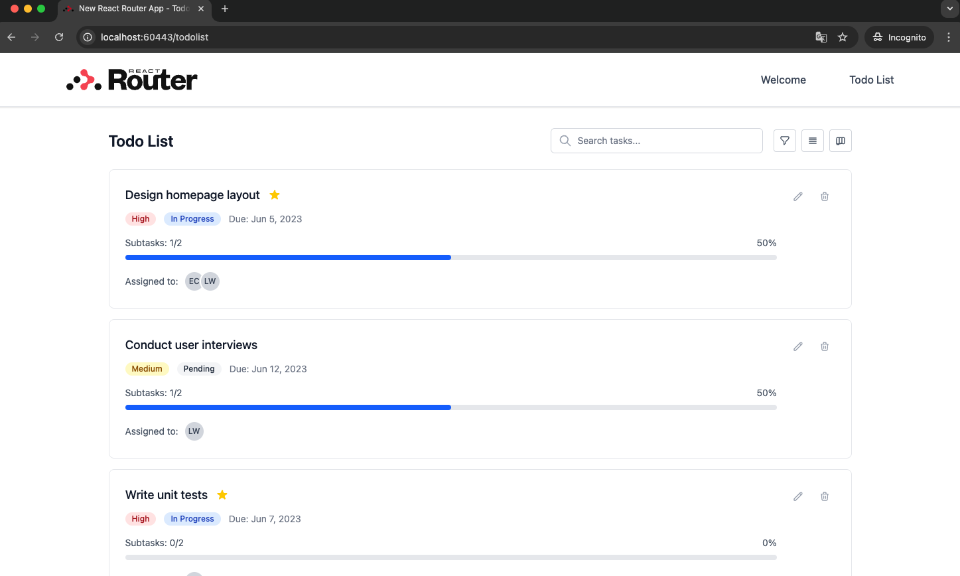
Task: Edit the Design homepage layout task
Action: (x=798, y=196)
